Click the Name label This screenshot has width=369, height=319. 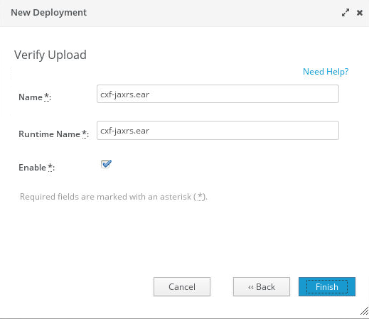35,97
